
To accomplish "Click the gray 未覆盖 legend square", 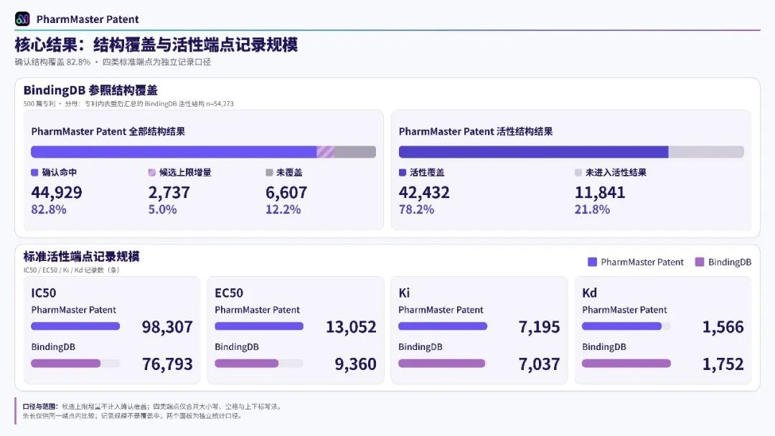I will coord(269,172).
